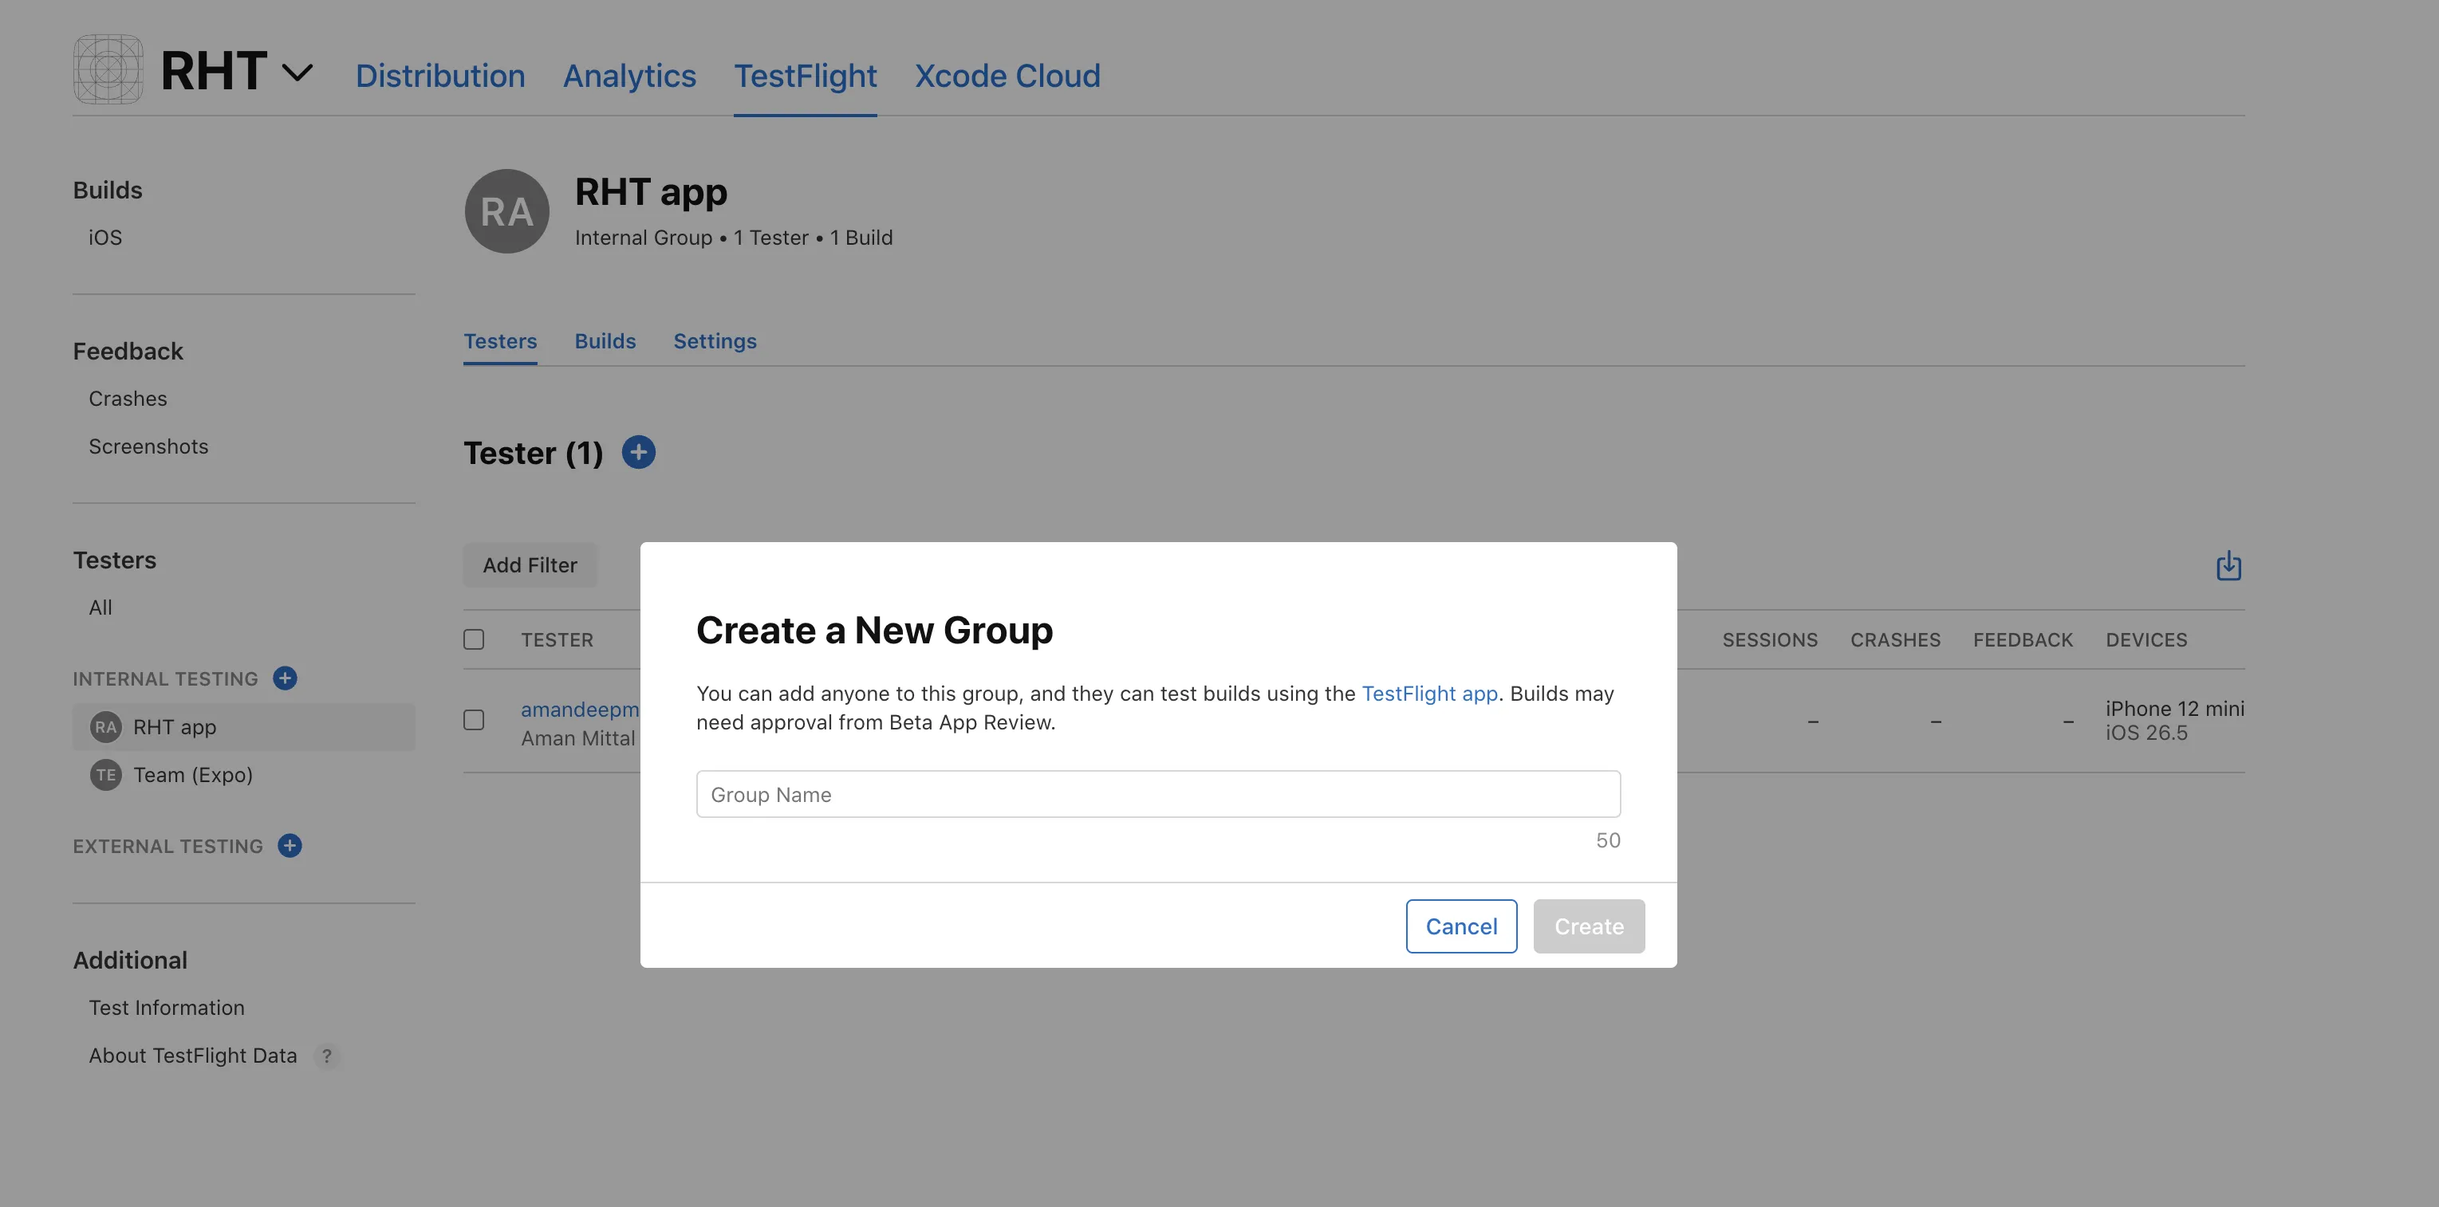Add a new external testing group
2439x1207 pixels.
290,845
